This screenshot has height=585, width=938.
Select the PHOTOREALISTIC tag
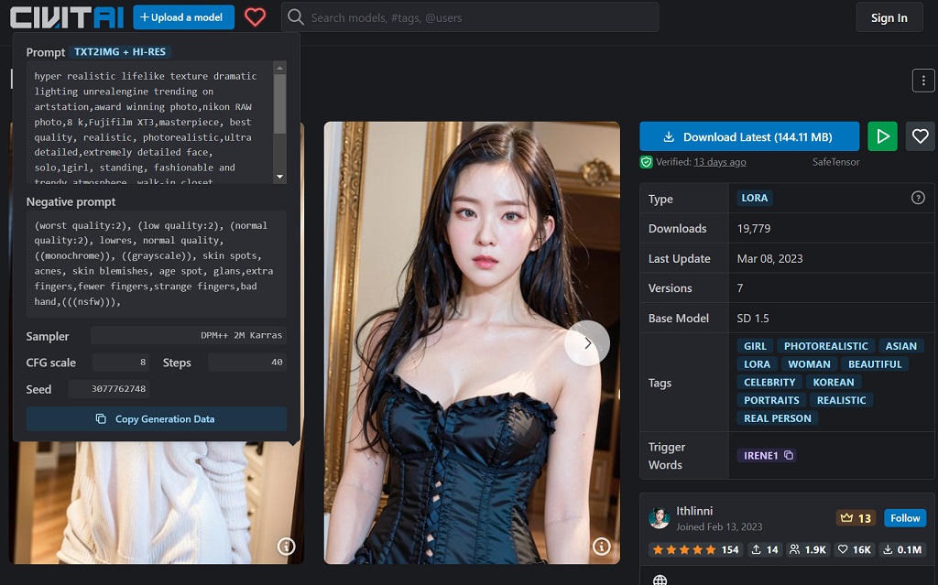click(825, 346)
